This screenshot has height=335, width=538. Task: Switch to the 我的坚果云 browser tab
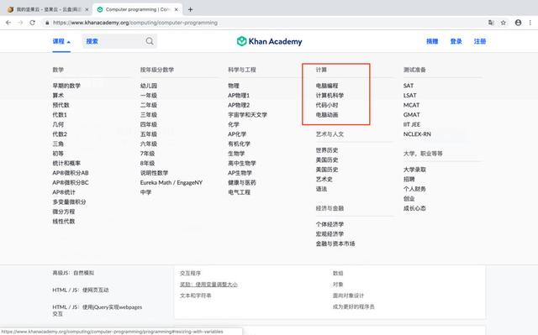48,9
